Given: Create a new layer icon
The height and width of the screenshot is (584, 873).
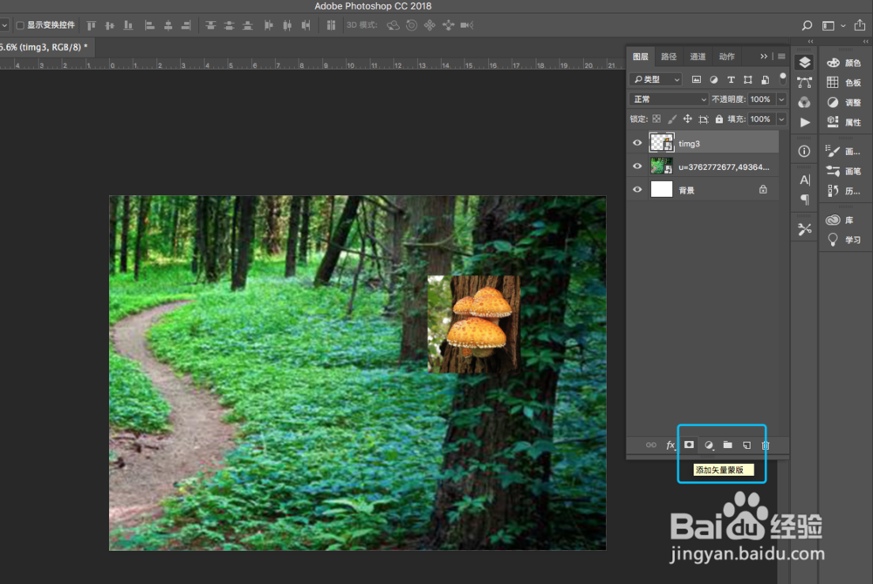Looking at the screenshot, I should (746, 445).
